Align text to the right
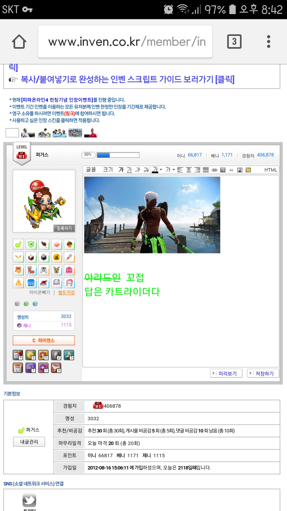This screenshot has height=511, width=287. point(197,170)
